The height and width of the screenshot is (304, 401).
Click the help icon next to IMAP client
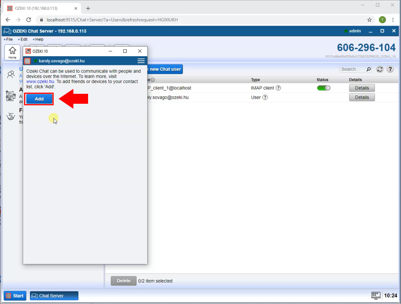278,88
